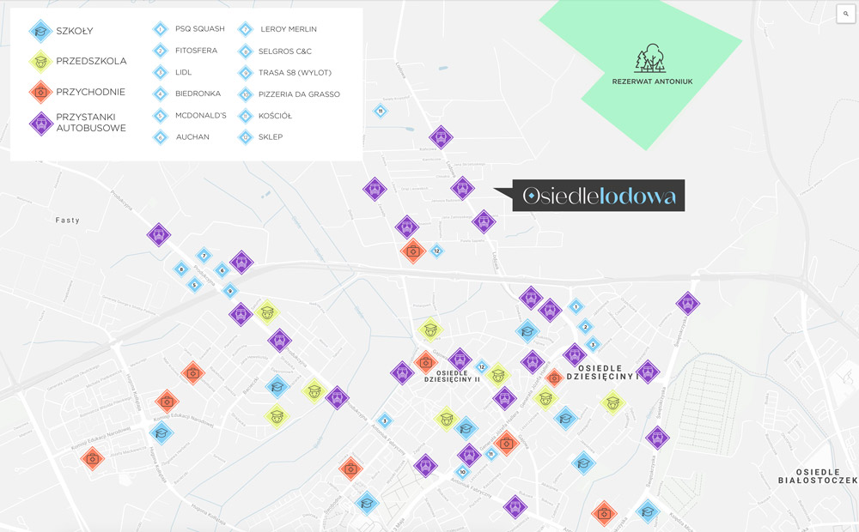Image resolution: width=859 pixels, height=532 pixels.
Task: Select bus stop marker nearest the Fasty label
Action: (x=159, y=235)
